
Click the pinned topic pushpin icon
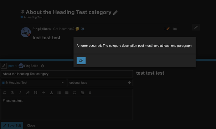point(23,12)
